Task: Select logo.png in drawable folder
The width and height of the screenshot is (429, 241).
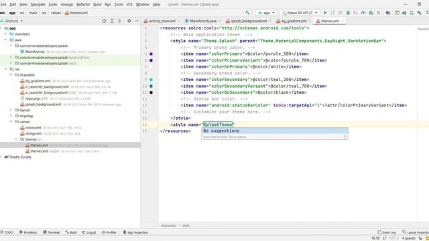Action: coord(32,98)
